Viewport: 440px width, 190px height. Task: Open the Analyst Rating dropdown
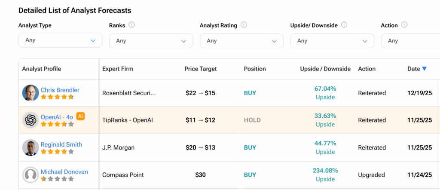pyautogui.click(x=241, y=41)
